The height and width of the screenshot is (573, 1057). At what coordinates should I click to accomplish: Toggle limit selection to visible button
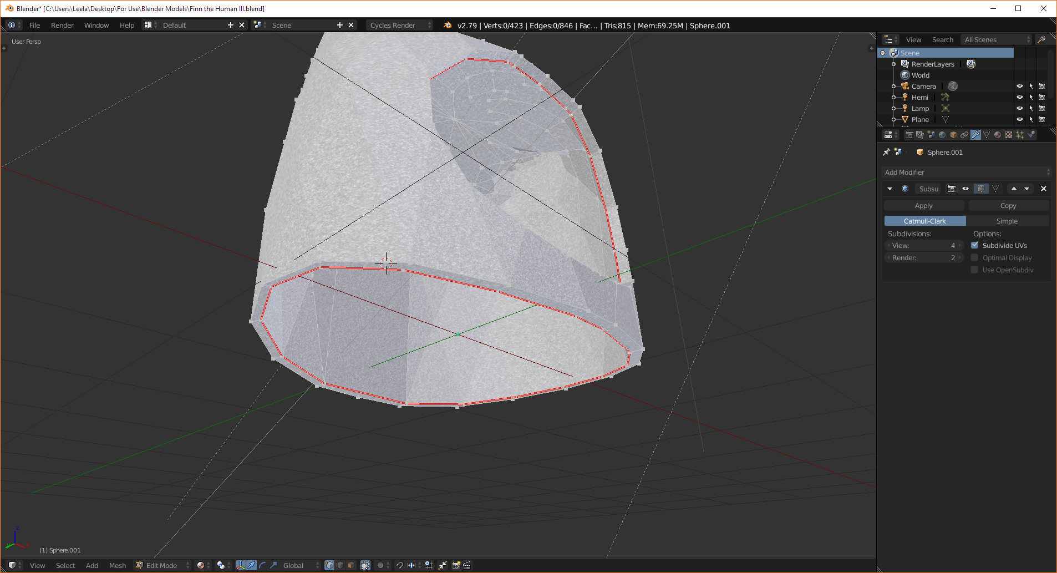365,565
